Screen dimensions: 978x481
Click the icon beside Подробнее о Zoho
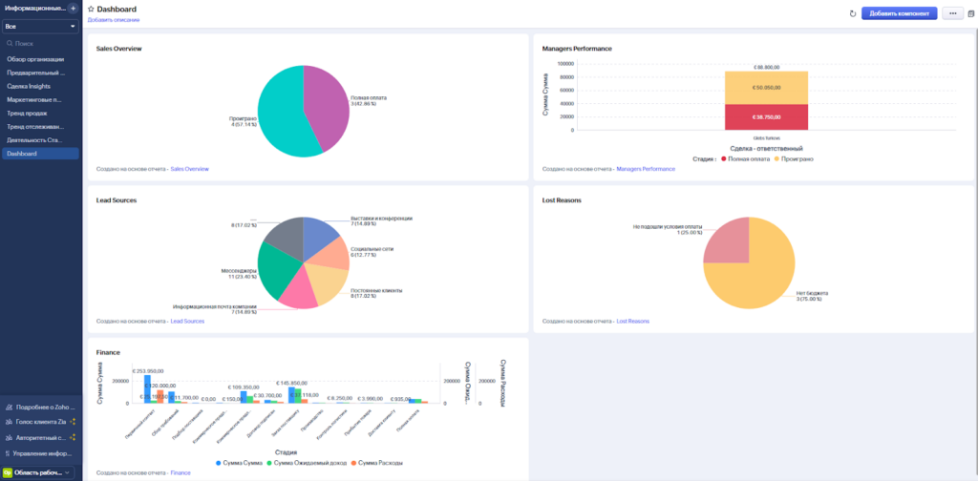[8, 407]
